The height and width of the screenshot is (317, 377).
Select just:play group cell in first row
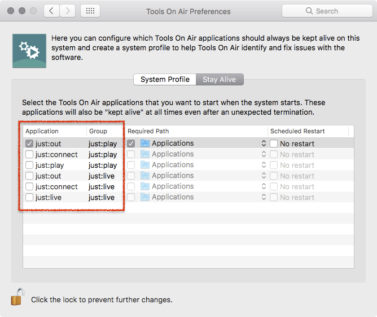103,144
